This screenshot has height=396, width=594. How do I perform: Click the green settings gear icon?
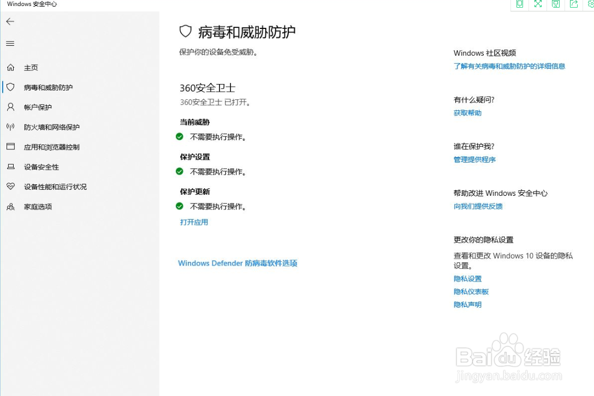pos(590,4)
